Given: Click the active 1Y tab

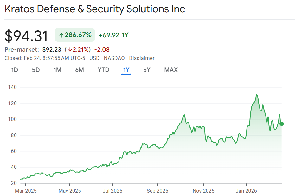Looking at the screenshot, I should click(x=126, y=70).
